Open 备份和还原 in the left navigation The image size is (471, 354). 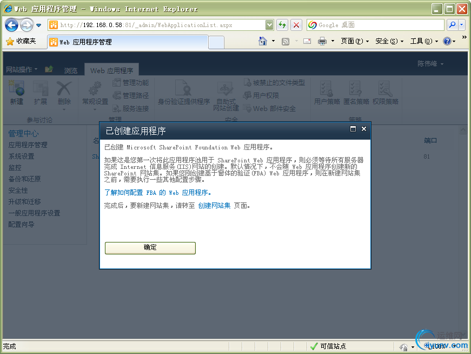coord(24,179)
